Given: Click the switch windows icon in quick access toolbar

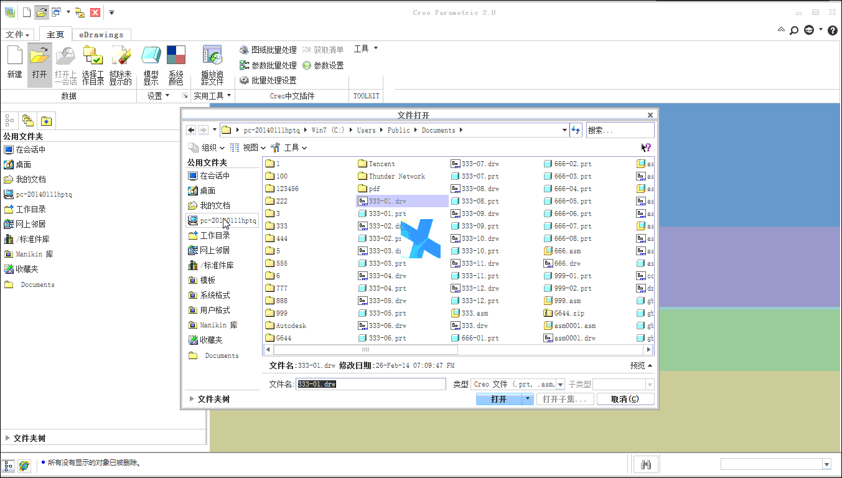Looking at the screenshot, I should pos(57,12).
